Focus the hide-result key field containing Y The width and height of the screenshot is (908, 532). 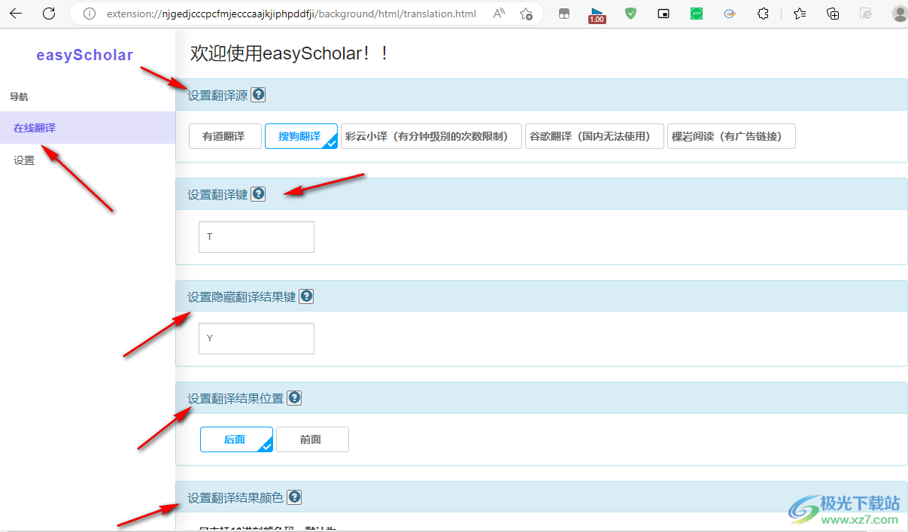pos(257,339)
